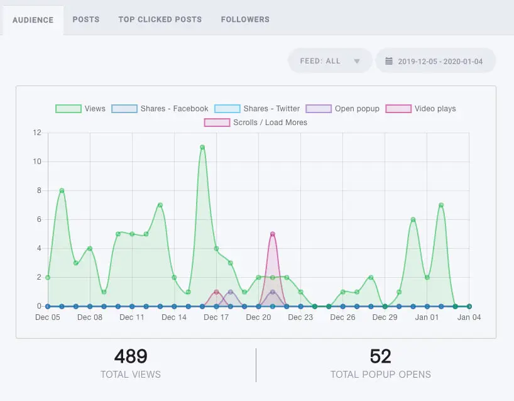Go to Top Clicked Posts tab

click(x=160, y=19)
